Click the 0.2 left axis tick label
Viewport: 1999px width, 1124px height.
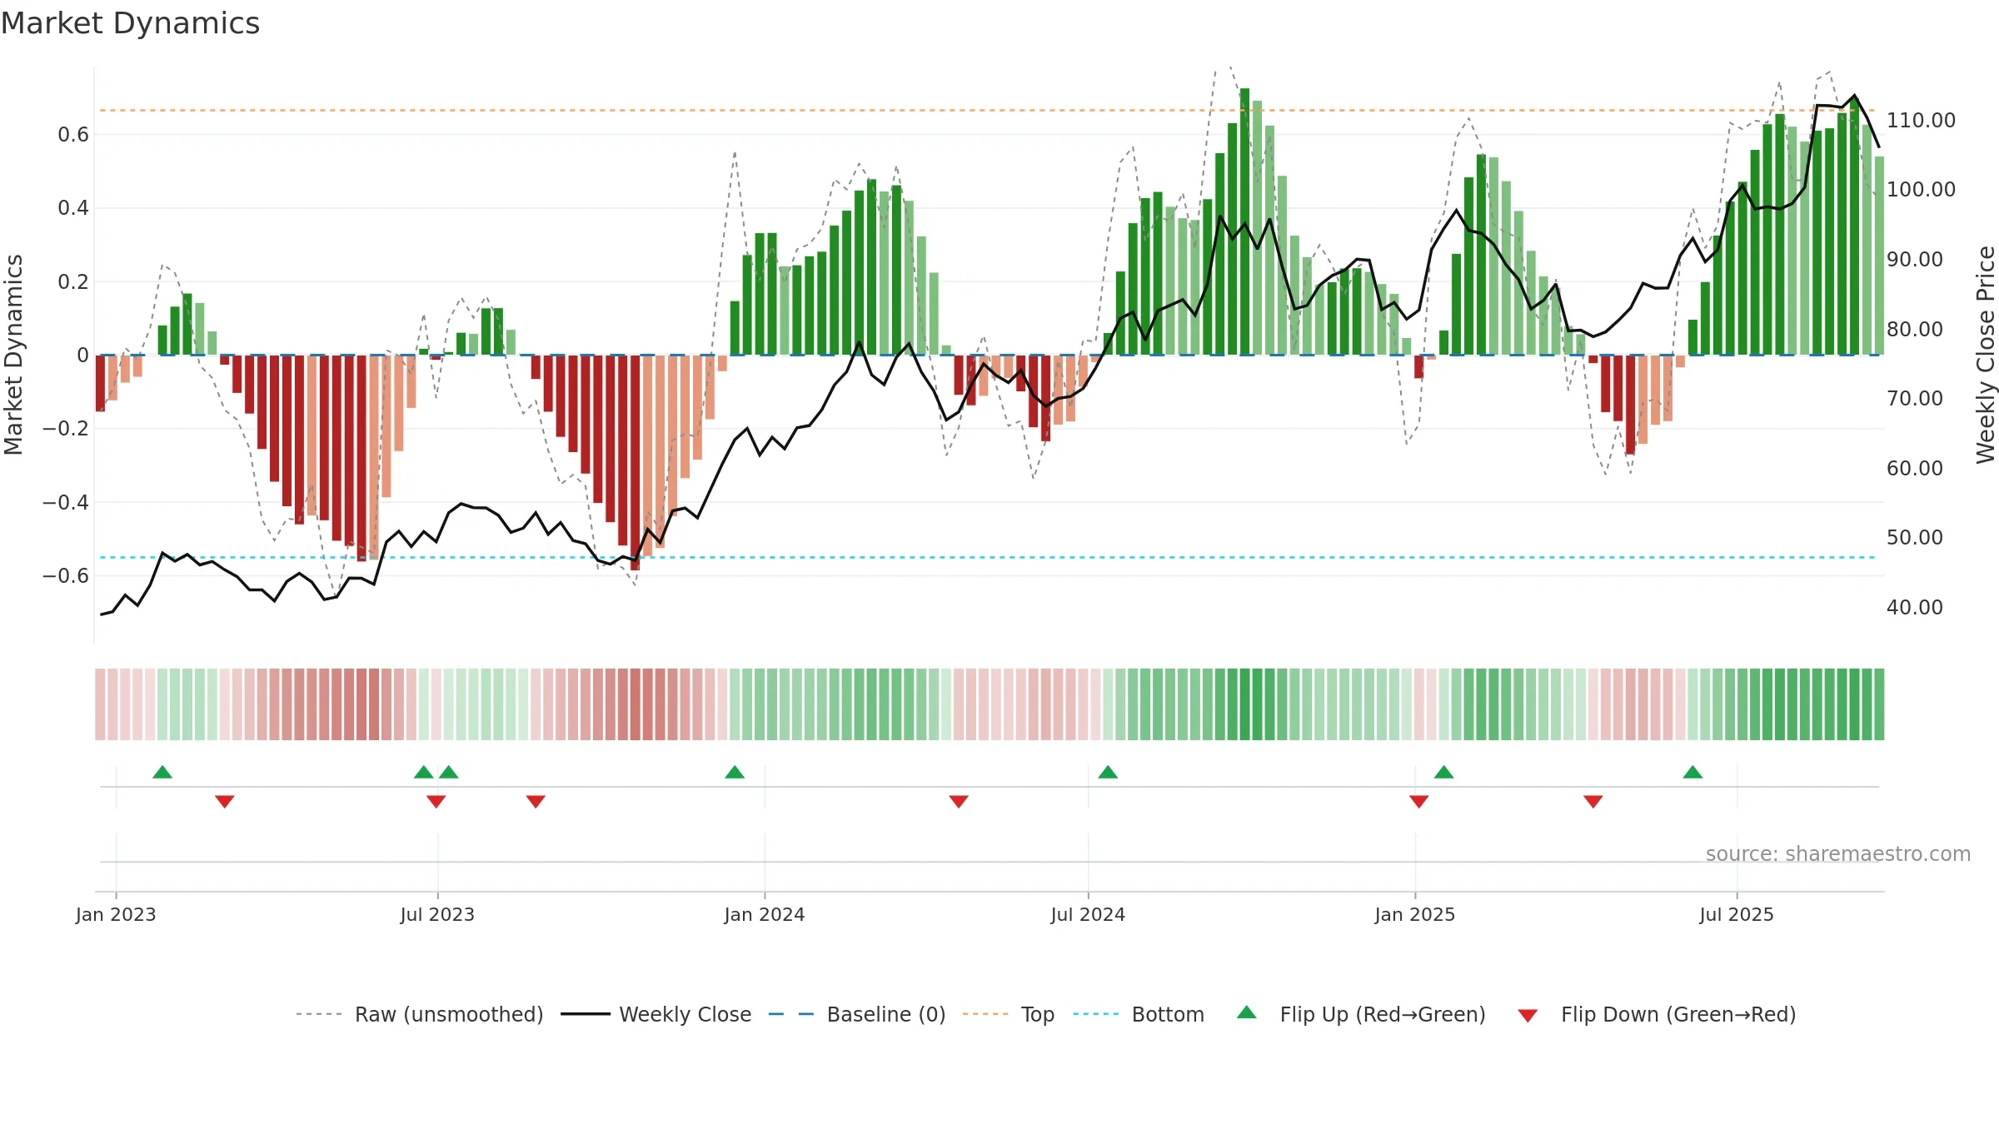pos(73,281)
